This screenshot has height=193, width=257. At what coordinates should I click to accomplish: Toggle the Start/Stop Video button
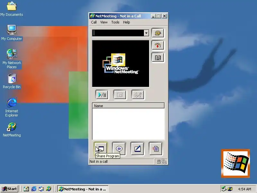point(102,95)
